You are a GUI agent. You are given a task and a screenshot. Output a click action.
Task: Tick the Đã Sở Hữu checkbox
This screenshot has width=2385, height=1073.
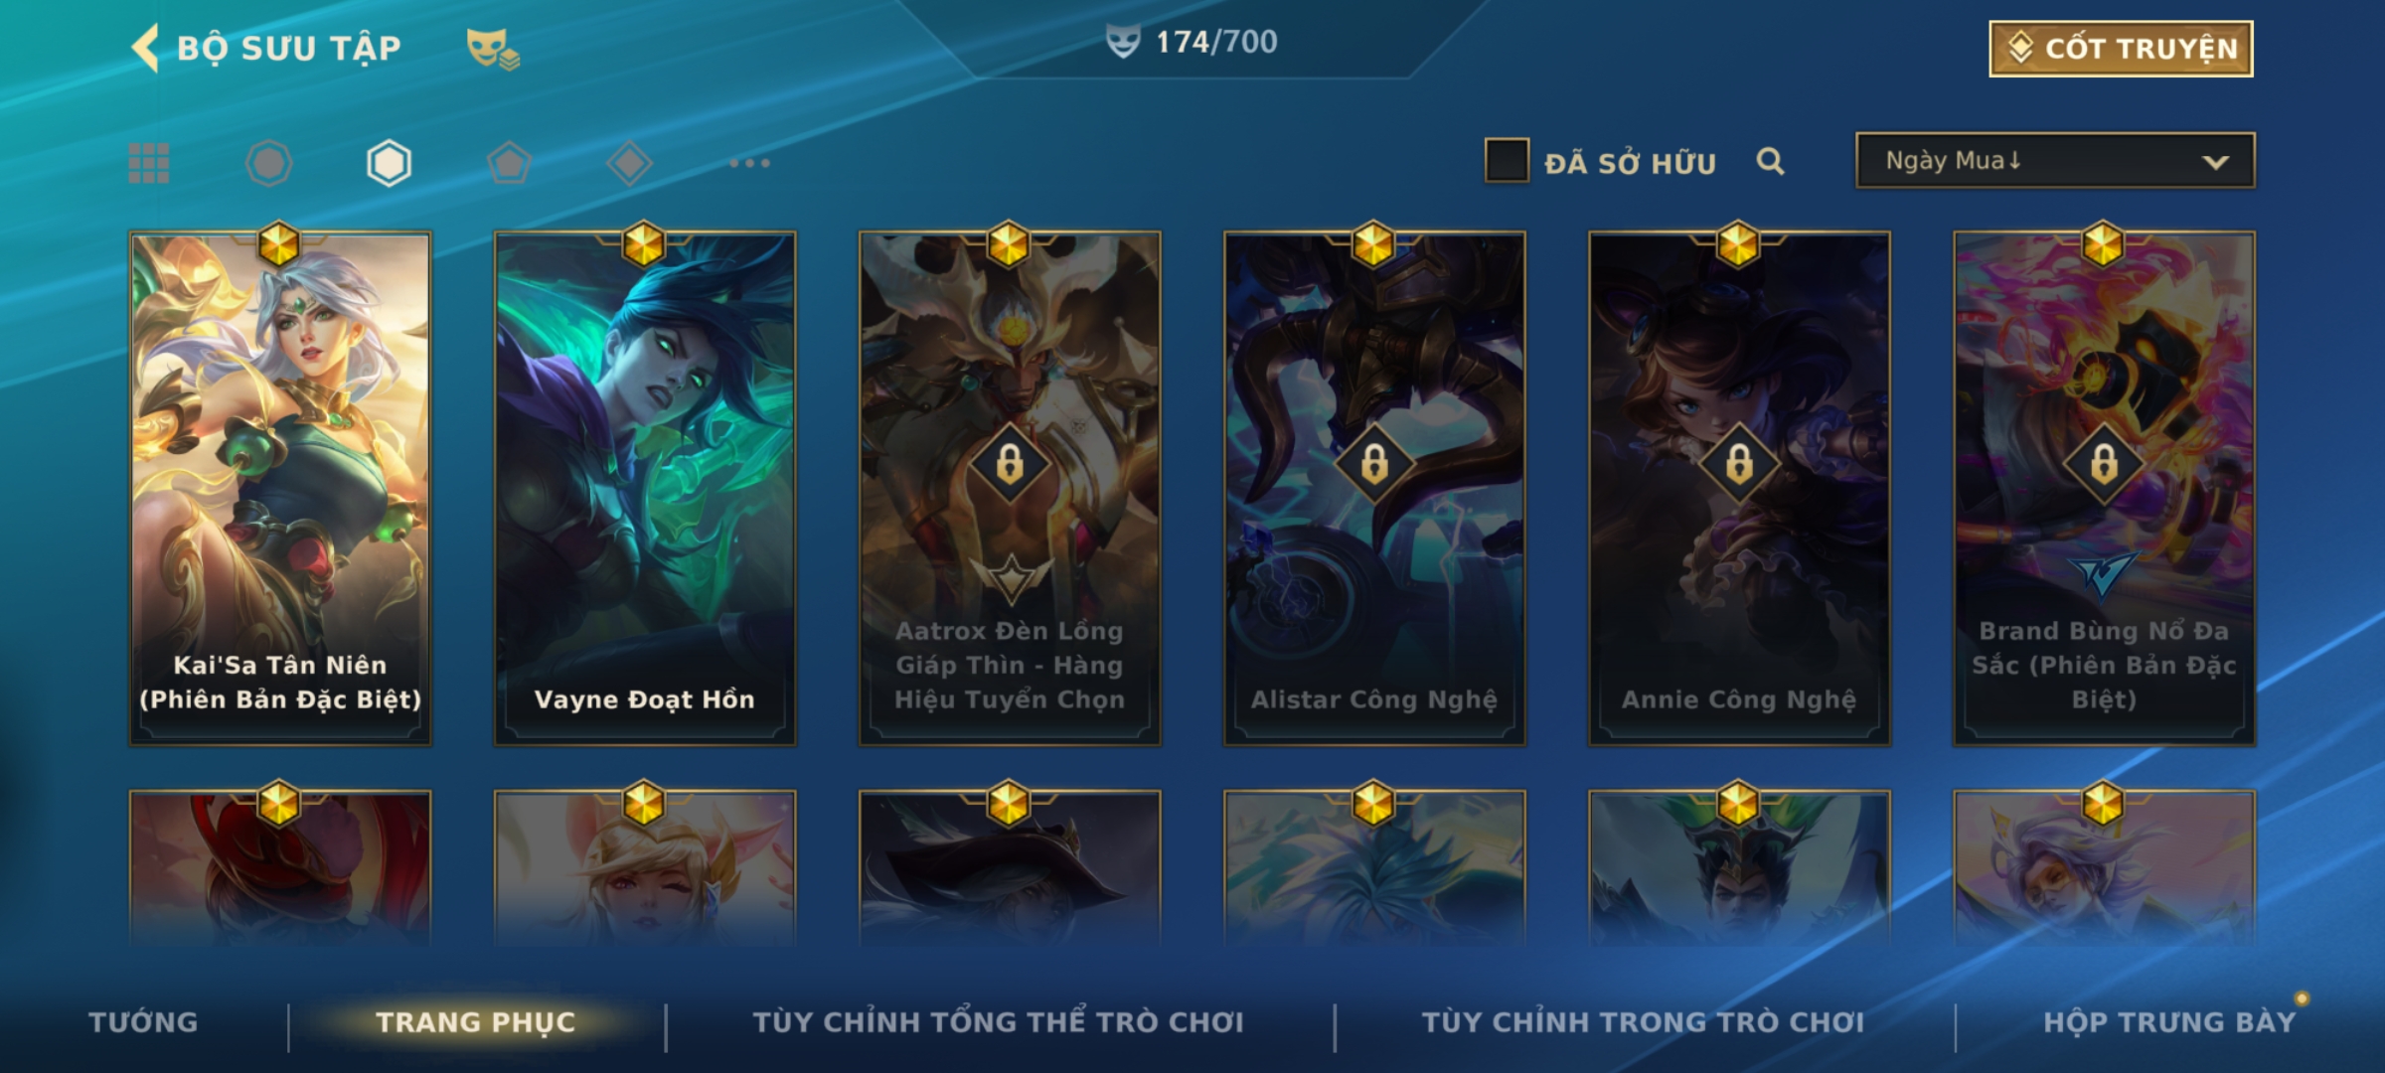(1507, 161)
